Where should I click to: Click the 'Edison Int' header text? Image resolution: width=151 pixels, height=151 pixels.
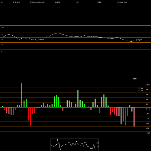pos(122,2)
